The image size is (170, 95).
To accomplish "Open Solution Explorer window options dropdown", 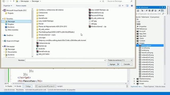I will tap(160, 7).
